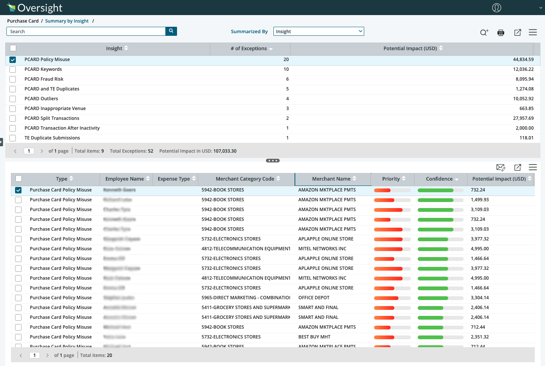
Task: Open the lower table hamburger menu
Action: pyautogui.click(x=533, y=167)
